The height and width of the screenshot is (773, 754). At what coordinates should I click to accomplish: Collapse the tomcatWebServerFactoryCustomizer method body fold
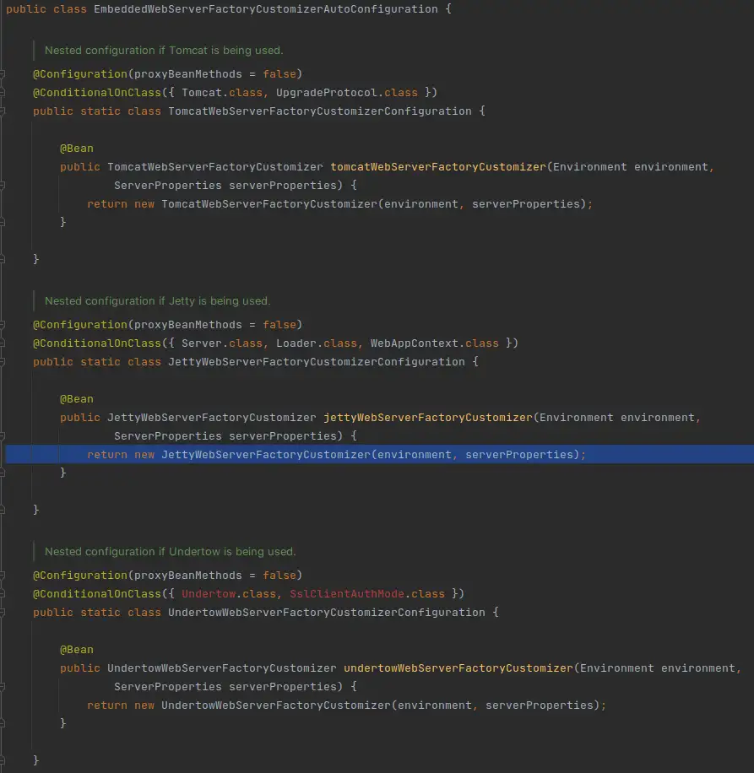click(3, 186)
